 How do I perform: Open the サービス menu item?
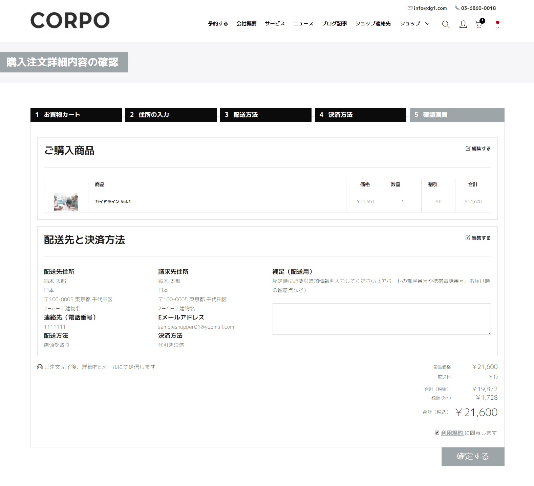pyautogui.click(x=275, y=23)
